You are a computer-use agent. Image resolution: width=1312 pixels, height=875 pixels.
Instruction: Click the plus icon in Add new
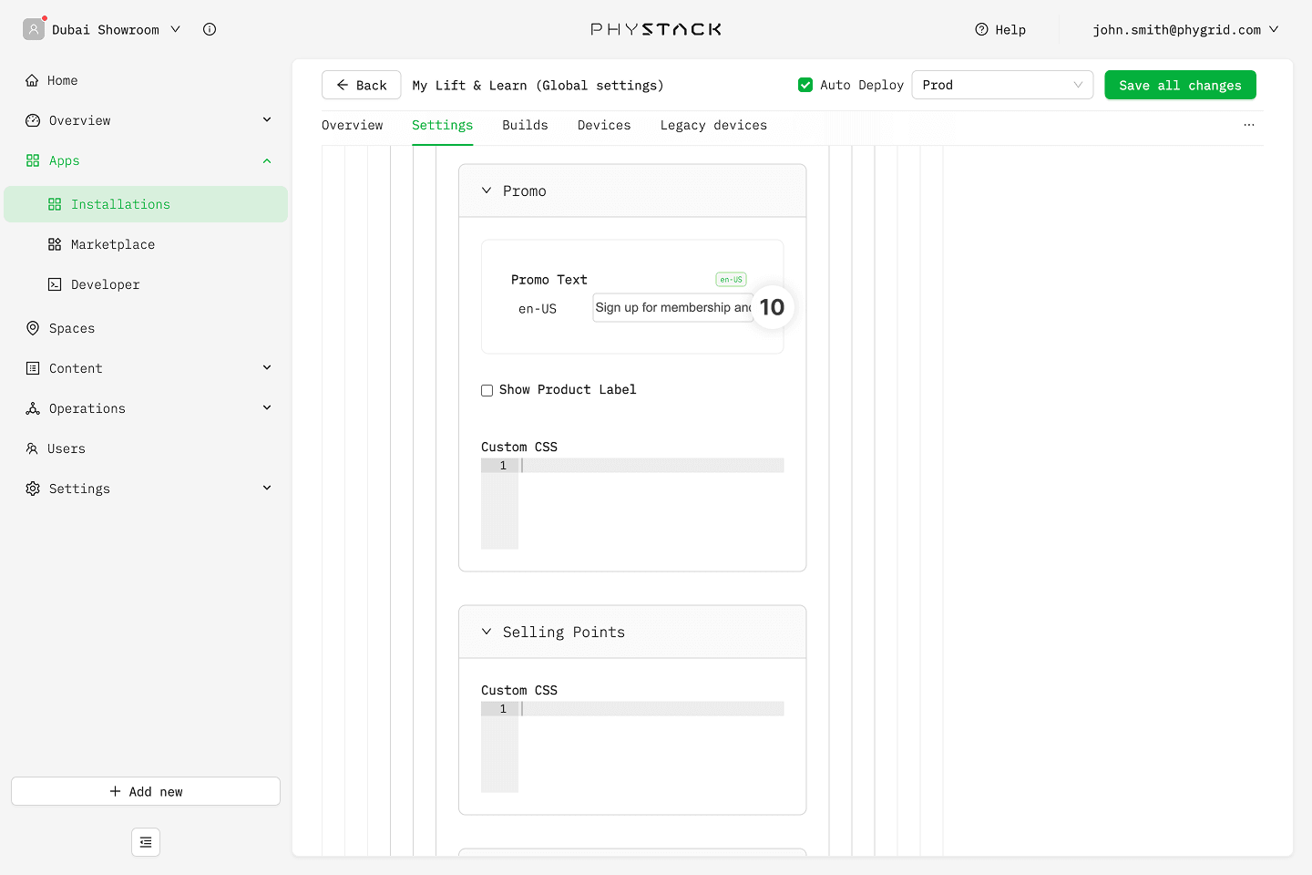point(115,791)
